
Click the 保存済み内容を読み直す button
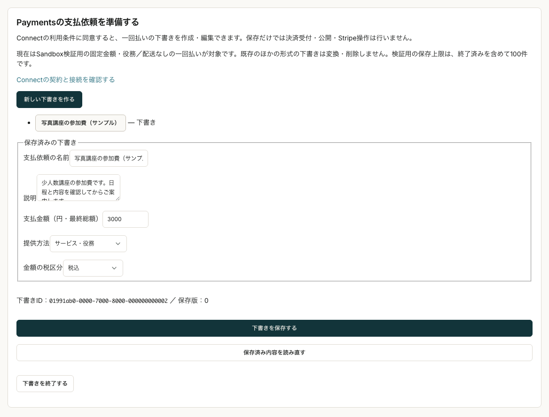pos(274,353)
